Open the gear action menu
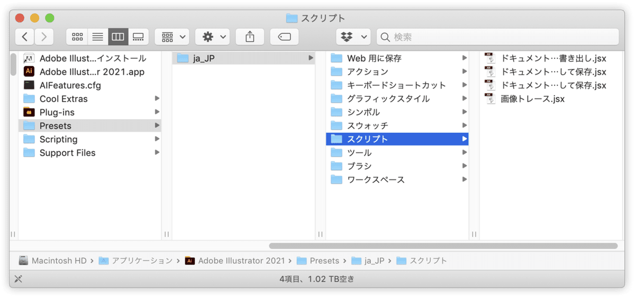The width and height of the screenshot is (635, 298). click(x=213, y=37)
